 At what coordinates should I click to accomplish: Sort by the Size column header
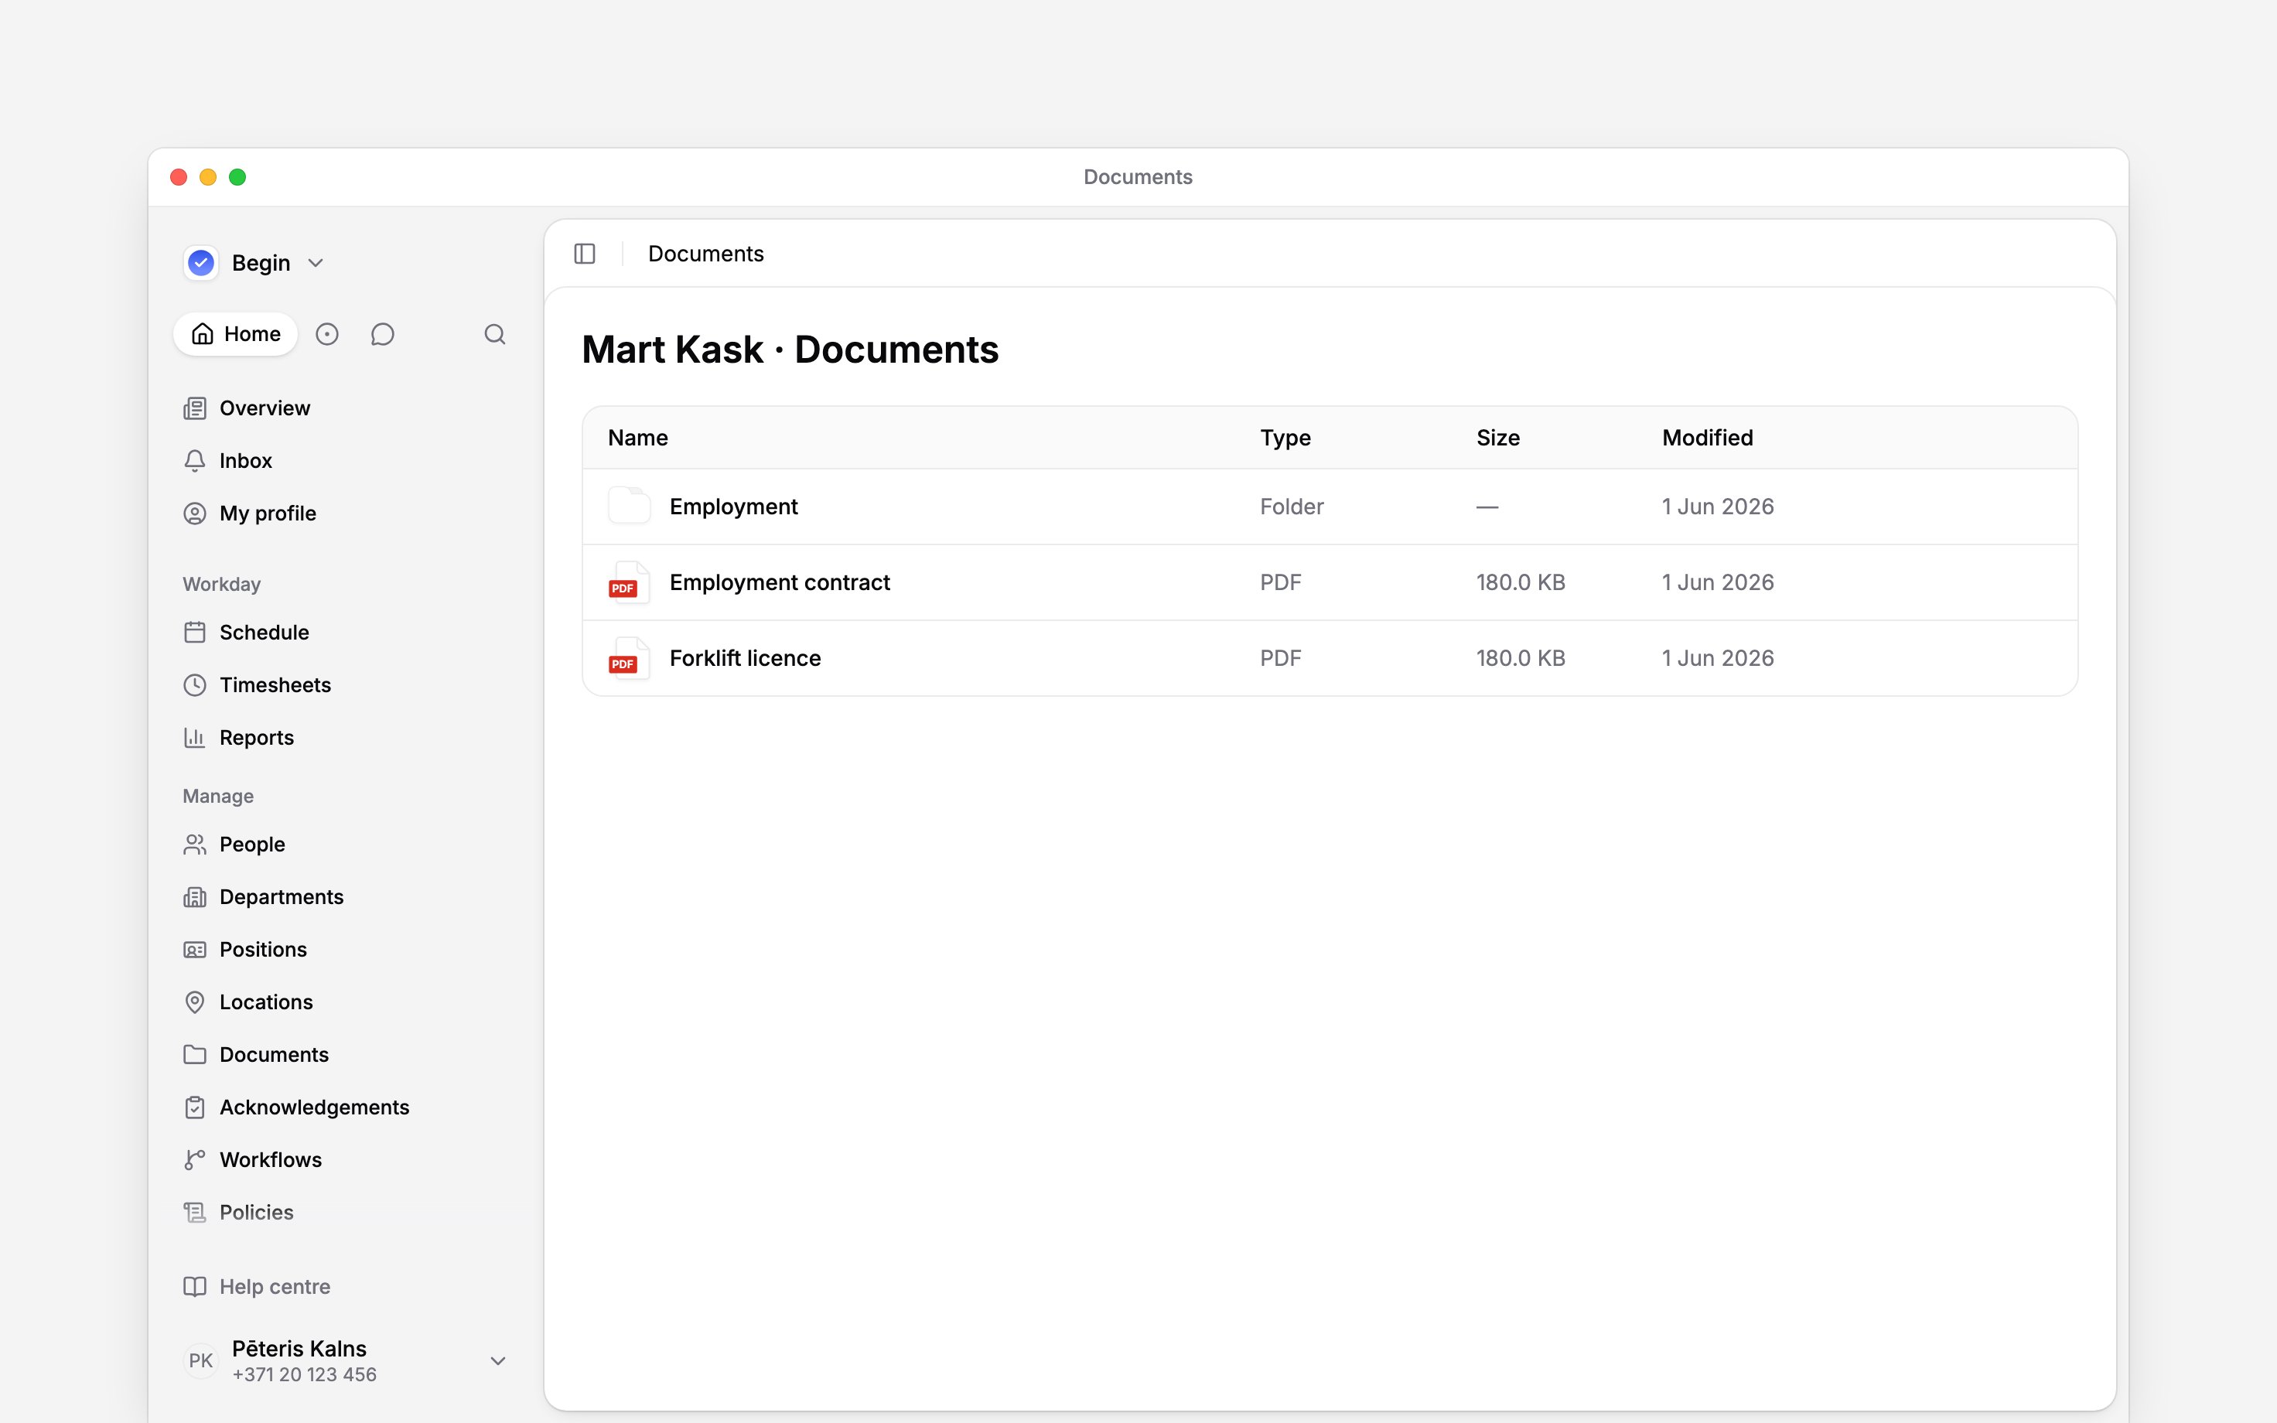click(1498, 439)
